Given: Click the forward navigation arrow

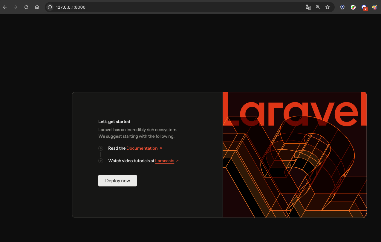Looking at the screenshot, I should [x=16, y=7].
